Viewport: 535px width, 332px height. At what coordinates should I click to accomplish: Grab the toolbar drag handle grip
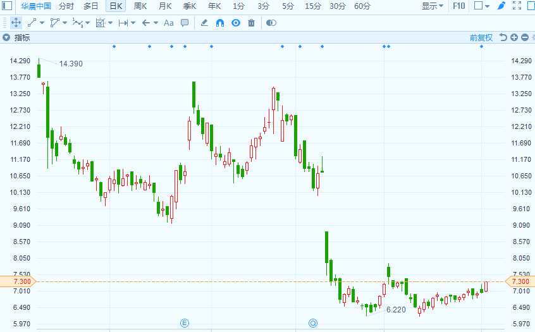(x=5, y=23)
